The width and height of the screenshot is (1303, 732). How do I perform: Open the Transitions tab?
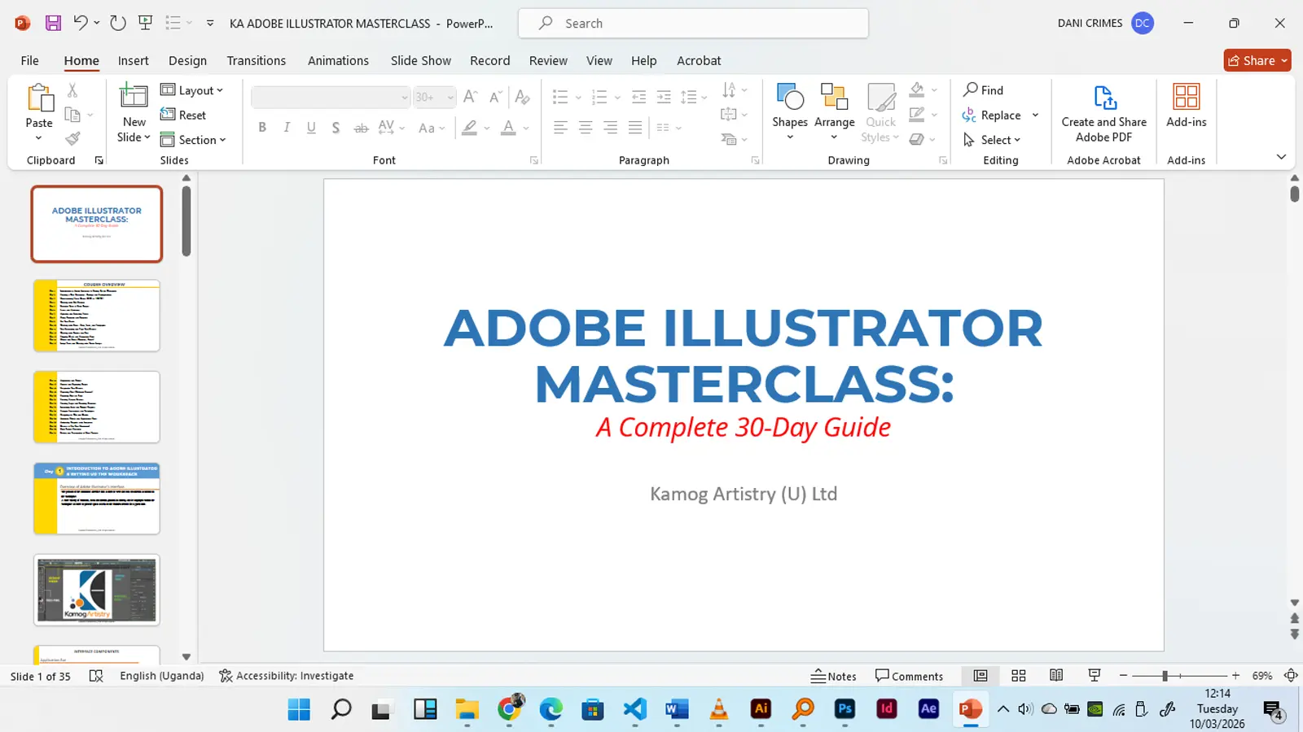tap(256, 60)
